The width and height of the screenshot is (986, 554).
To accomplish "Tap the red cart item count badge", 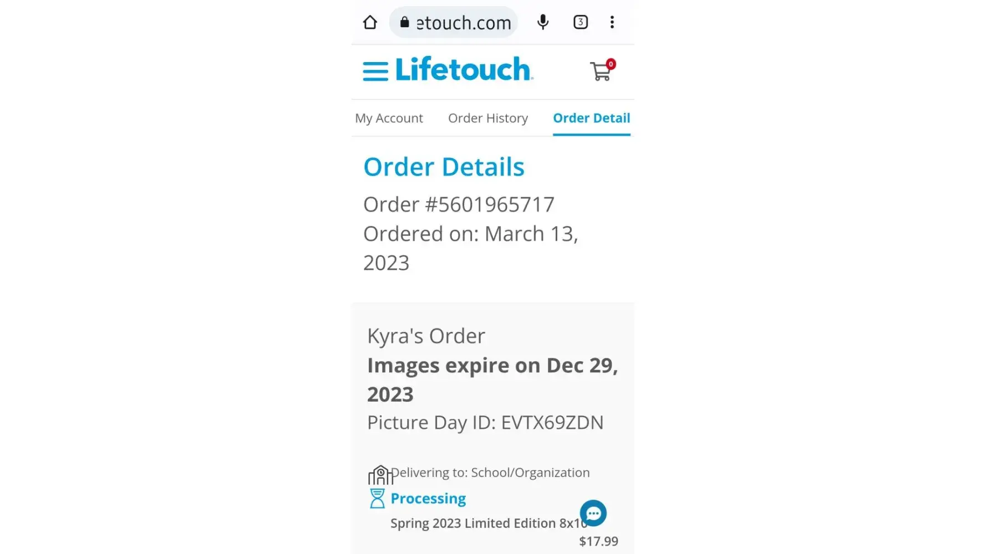I will click(611, 64).
